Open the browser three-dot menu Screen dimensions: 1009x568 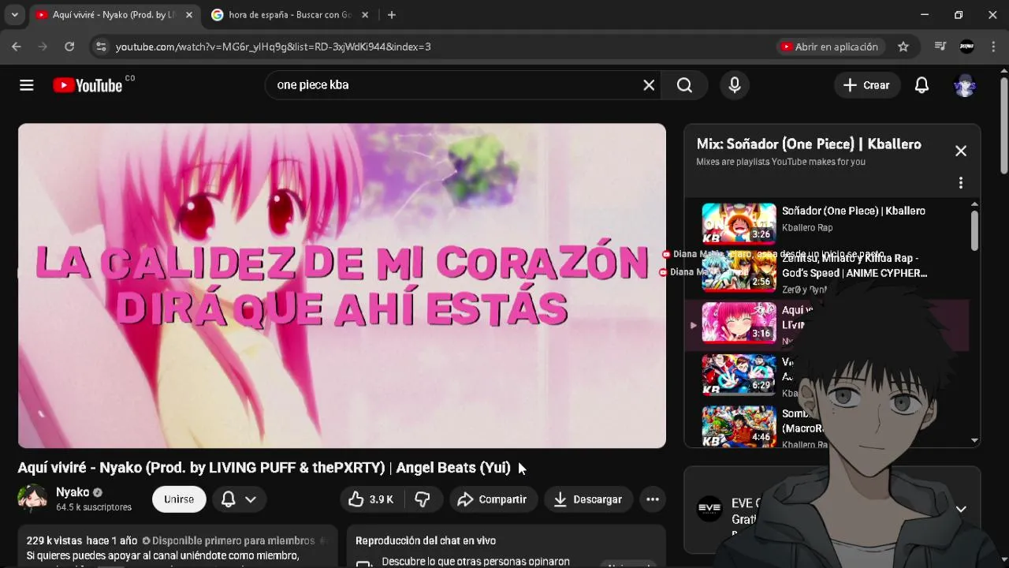point(992,47)
